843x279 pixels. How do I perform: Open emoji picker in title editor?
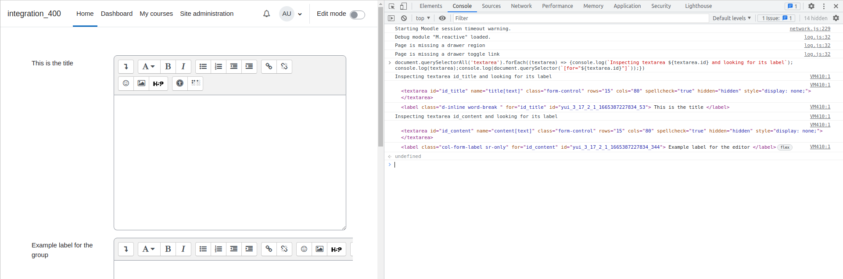click(x=126, y=83)
